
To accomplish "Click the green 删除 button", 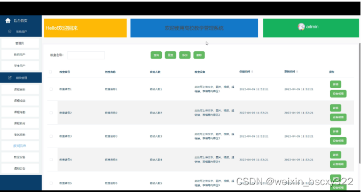I will (199, 55).
